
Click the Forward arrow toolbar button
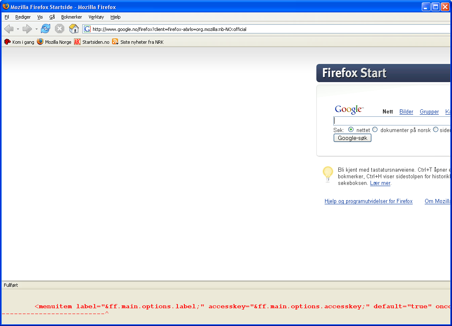[x=27, y=29]
